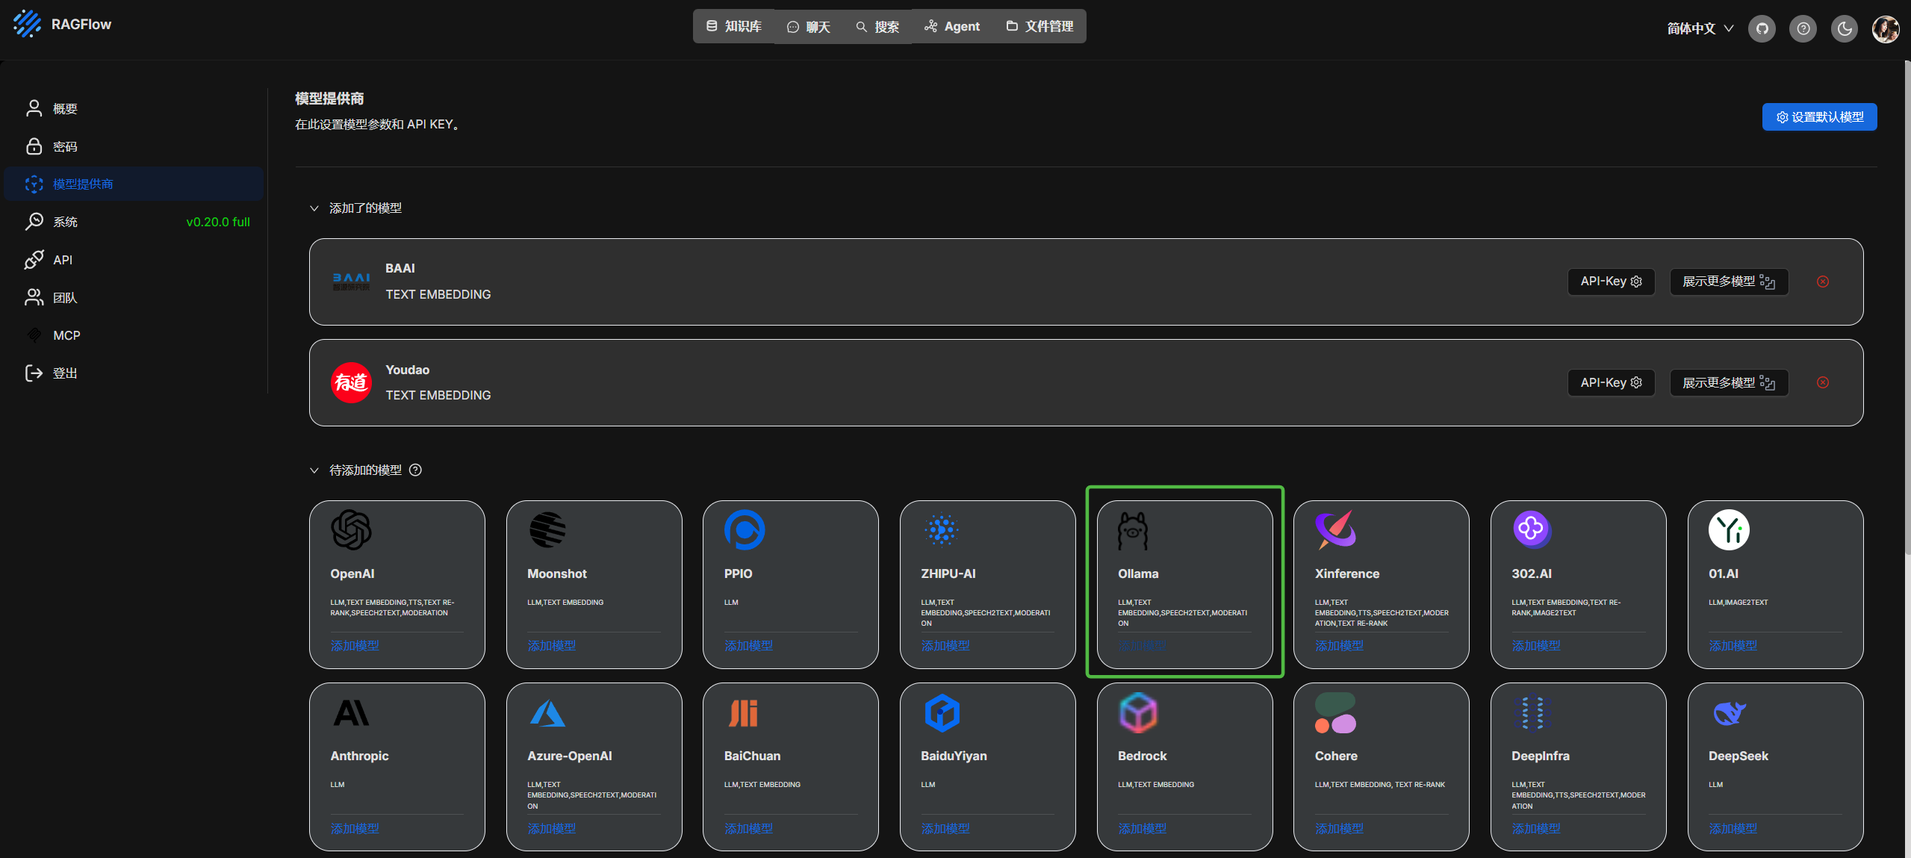Open 概要 in the sidebar
Viewport: 1911px width, 858px height.
[x=134, y=108]
